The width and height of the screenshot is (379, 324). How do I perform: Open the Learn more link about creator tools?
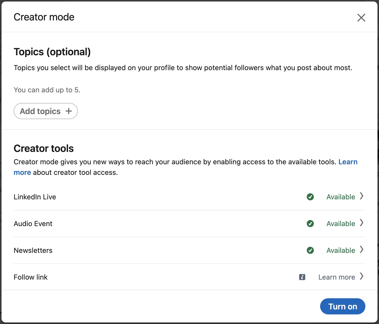(348, 162)
